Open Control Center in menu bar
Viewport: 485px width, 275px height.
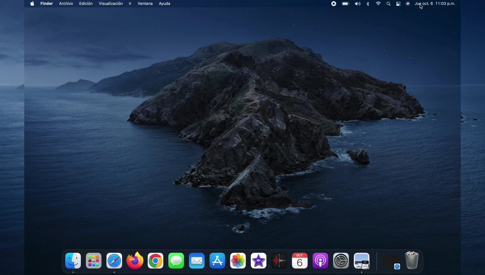point(399,4)
